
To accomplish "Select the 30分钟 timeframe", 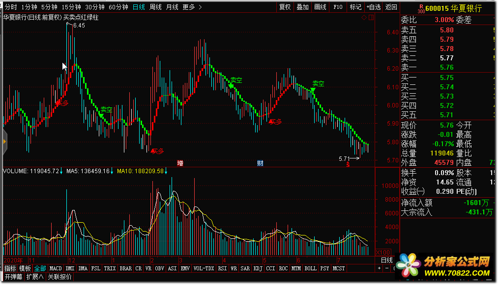I will [x=95, y=7].
